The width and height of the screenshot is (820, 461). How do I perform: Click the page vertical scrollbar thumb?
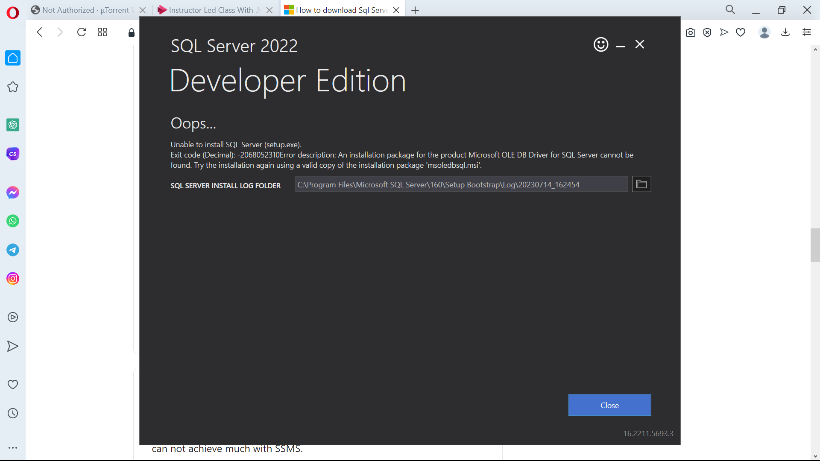click(815, 245)
